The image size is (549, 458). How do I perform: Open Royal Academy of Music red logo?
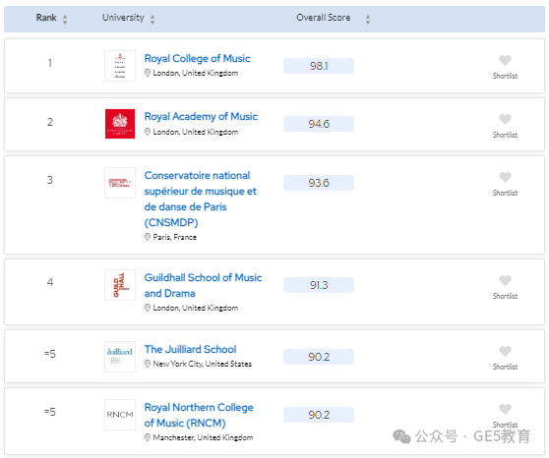120,124
